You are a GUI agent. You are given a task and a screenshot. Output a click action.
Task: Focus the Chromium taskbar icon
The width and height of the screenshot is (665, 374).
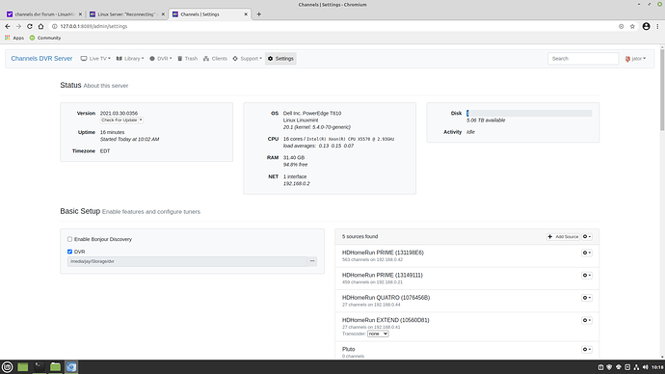71,367
